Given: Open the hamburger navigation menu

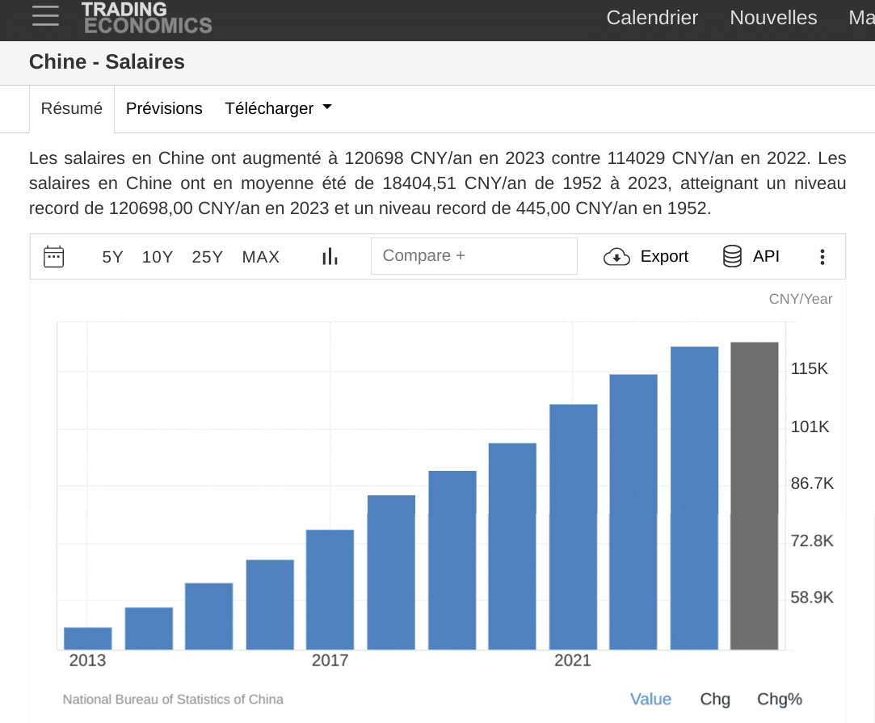Looking at the screenshot, I should [45, 16].
